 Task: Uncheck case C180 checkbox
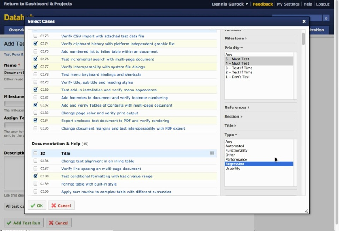click(35, 90)
